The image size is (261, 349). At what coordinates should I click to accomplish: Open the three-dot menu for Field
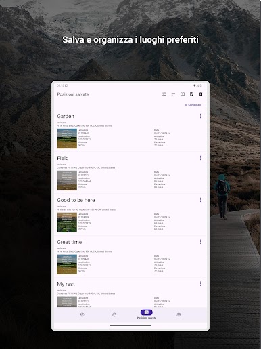click(x=201, y=158)
